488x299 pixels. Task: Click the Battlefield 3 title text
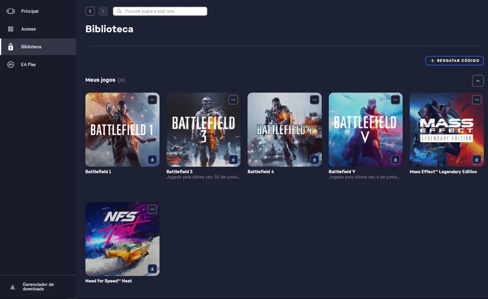180,172
